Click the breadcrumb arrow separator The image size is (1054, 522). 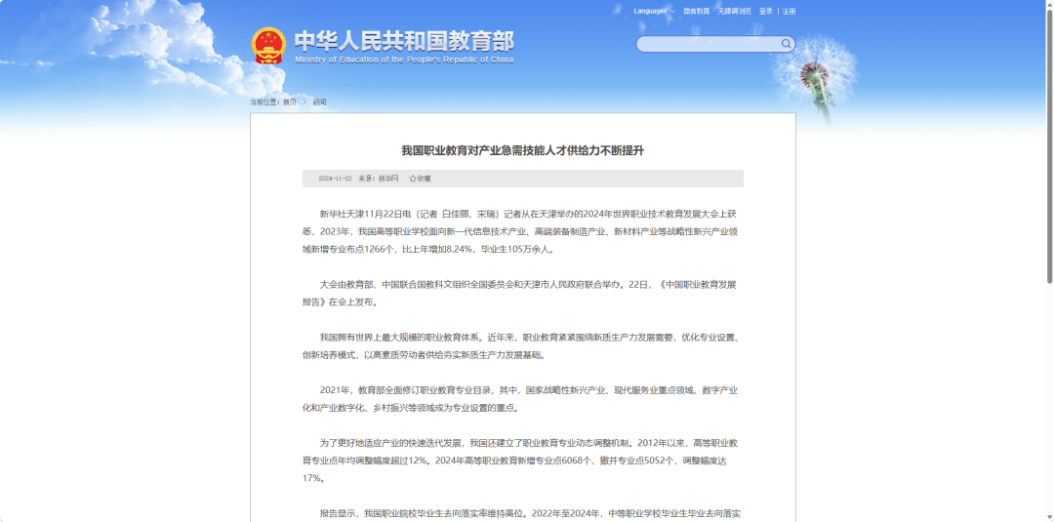tap(304, 102)
